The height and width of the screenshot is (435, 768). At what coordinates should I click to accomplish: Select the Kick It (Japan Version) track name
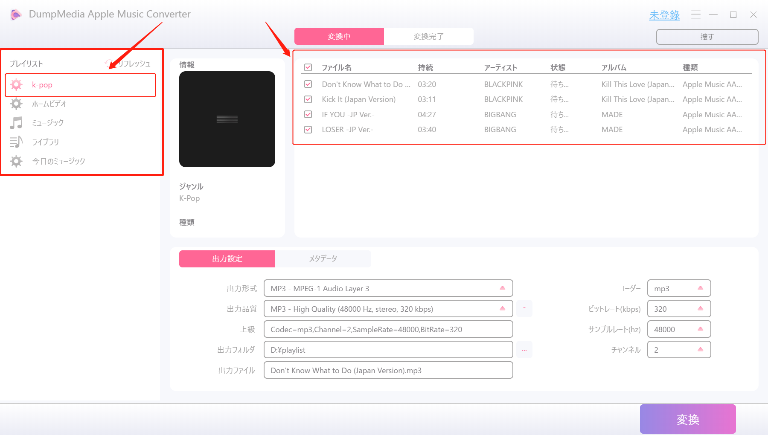[x=359, y=99]
